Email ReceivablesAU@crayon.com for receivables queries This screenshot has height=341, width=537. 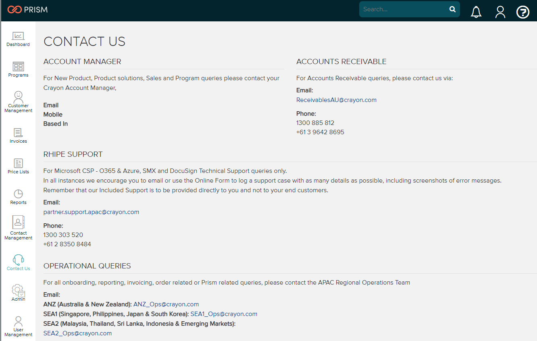[336, 100]
